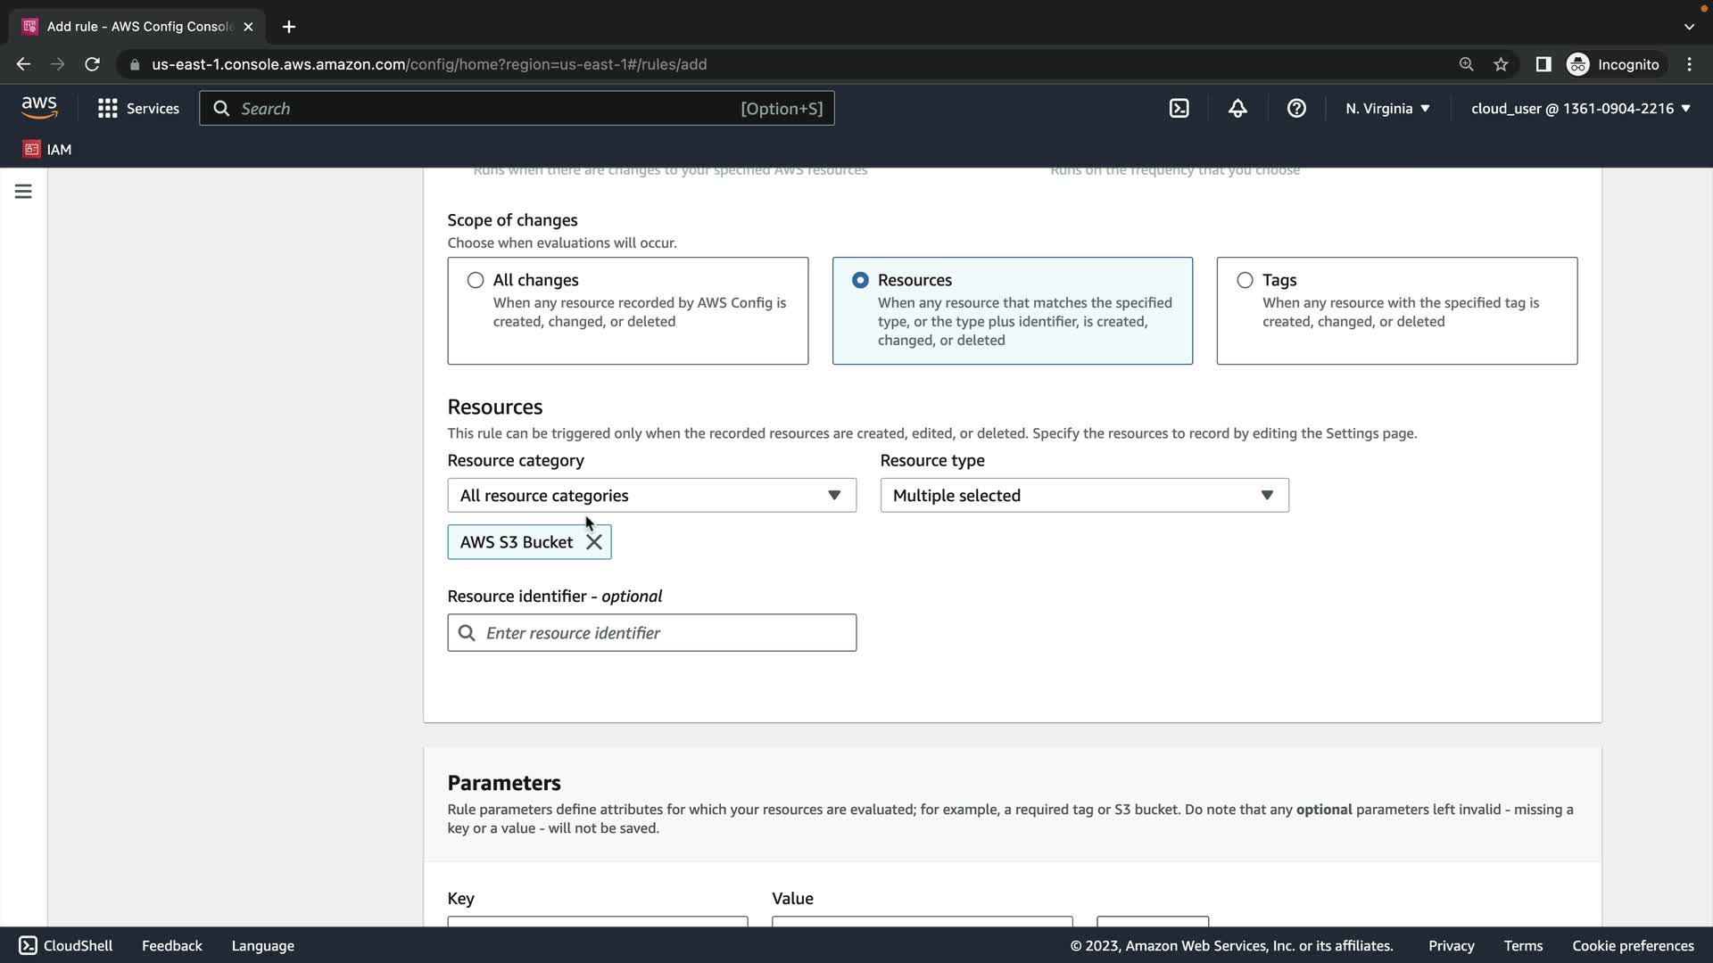
Task: Open the Resource category dropdown
Action: 651,495
